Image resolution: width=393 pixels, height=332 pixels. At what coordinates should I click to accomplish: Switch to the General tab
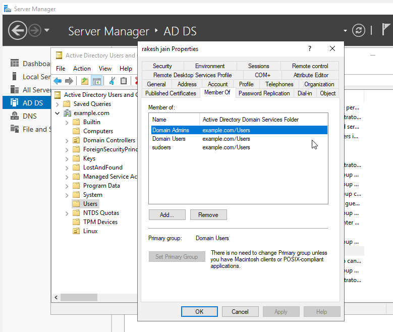(156, 84)
